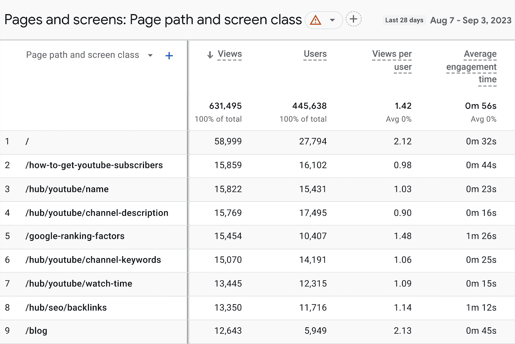The height and width of the screenshot is (344, 515).
Task: Open the /blog page path row
Action: [x=36, y=331]
